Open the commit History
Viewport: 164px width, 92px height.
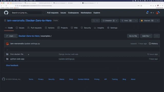click(x=153, y=44)
